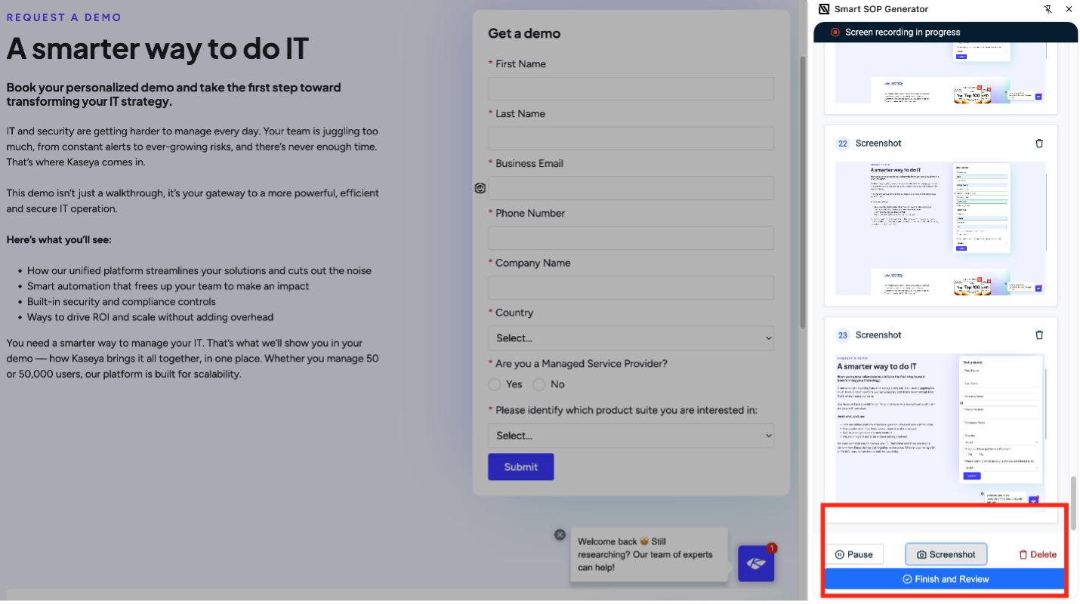This screenshot has width=1080, height=604.
Task: Delete screenshot 23 with trash icon
Action: click(1039, 335)
